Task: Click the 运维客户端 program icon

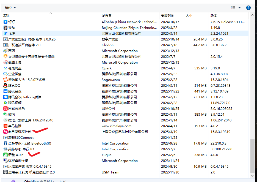Action: tap(5, 166)
